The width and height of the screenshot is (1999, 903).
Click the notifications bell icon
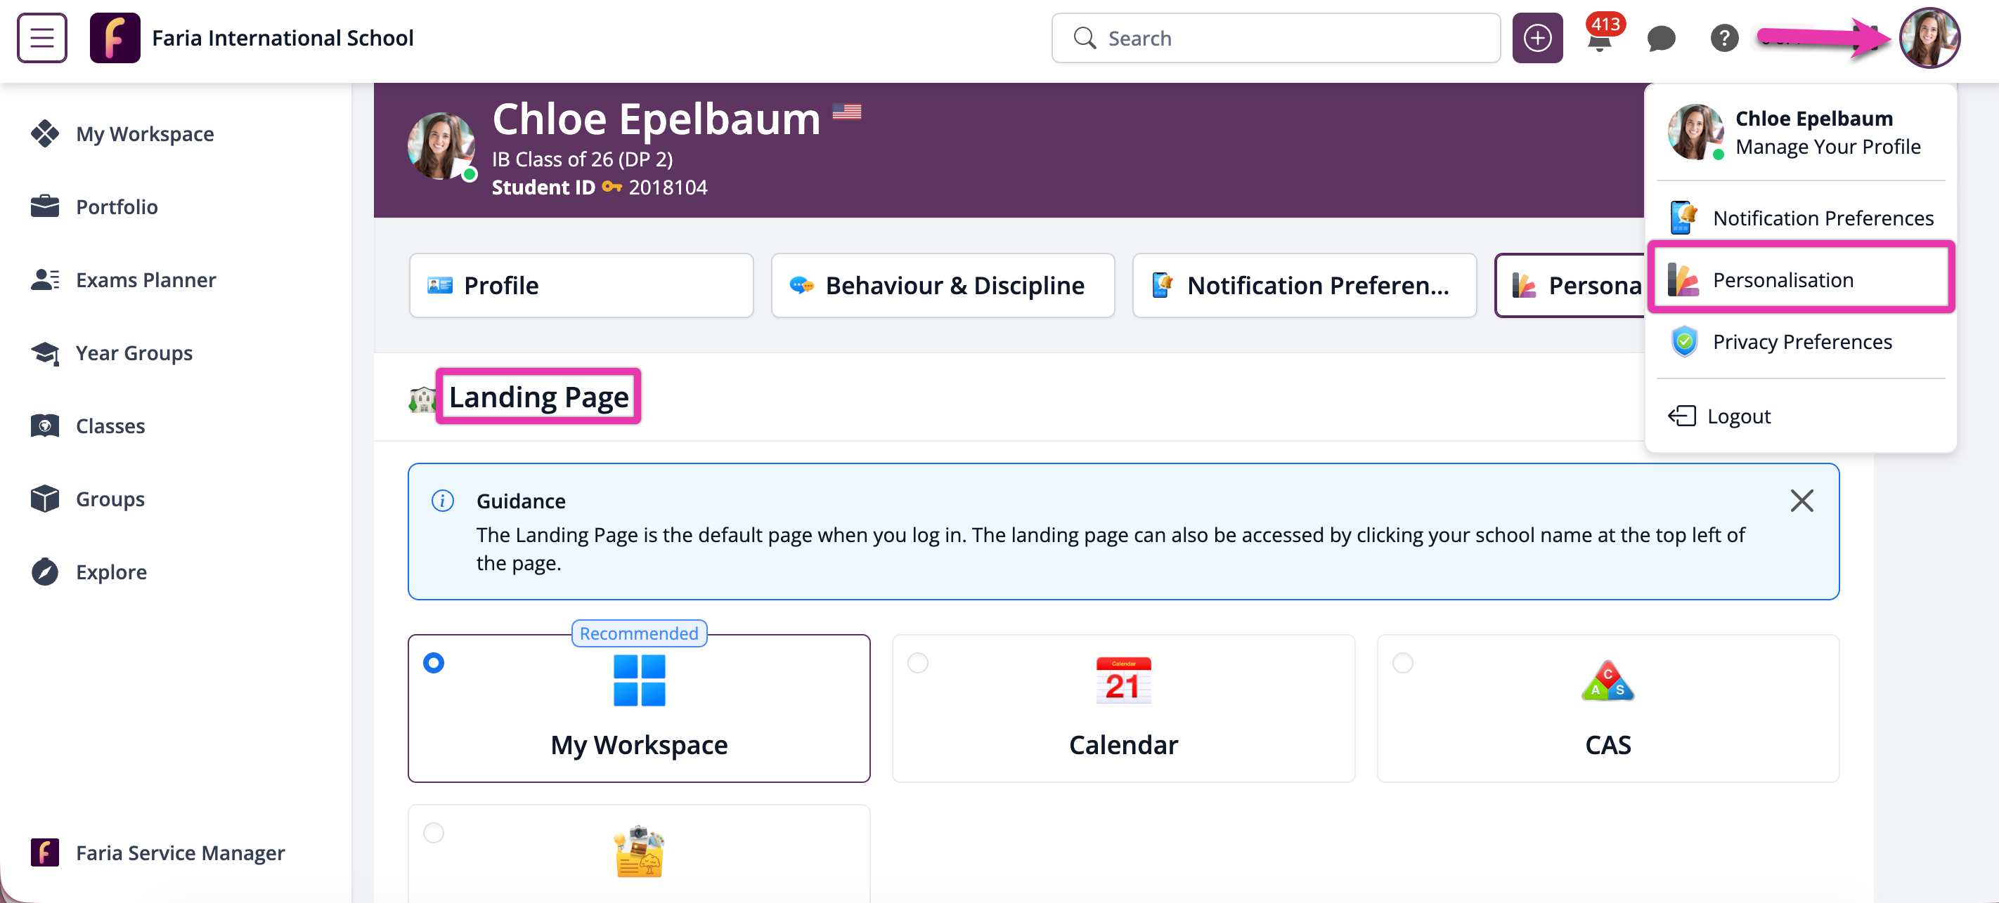tap(1598, 39)
